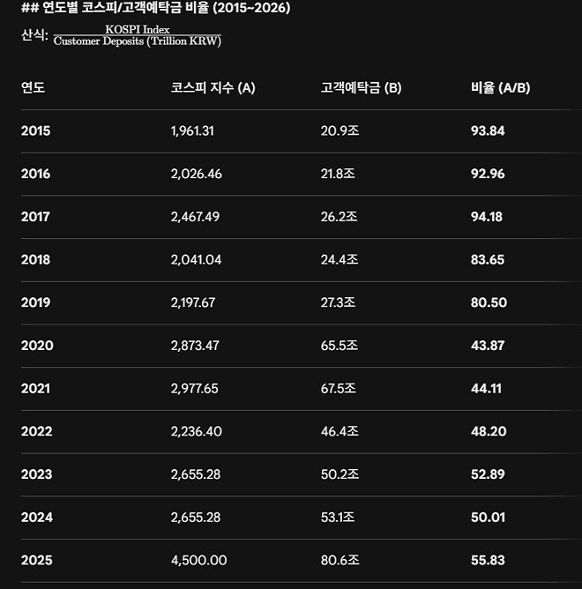Click the table title heading text
Screen dimensions: 582x589
pyautogui.click(x=156, y=8)
